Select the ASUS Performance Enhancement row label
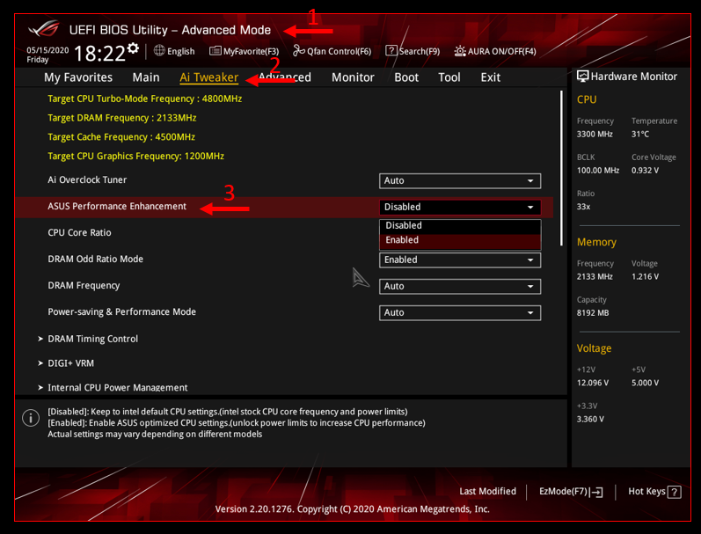701x534 pixels. 117,207
